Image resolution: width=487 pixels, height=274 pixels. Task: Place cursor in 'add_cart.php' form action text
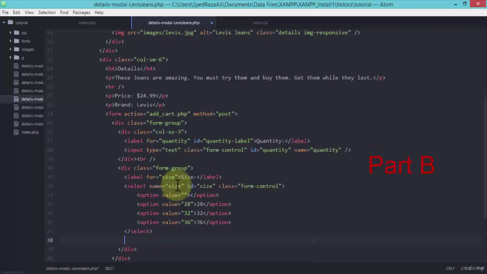(168, 114)
